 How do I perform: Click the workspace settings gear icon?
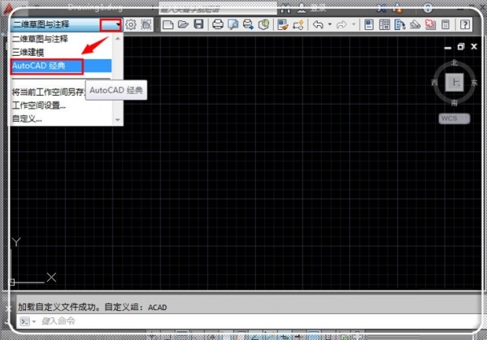tap(131, 24)
